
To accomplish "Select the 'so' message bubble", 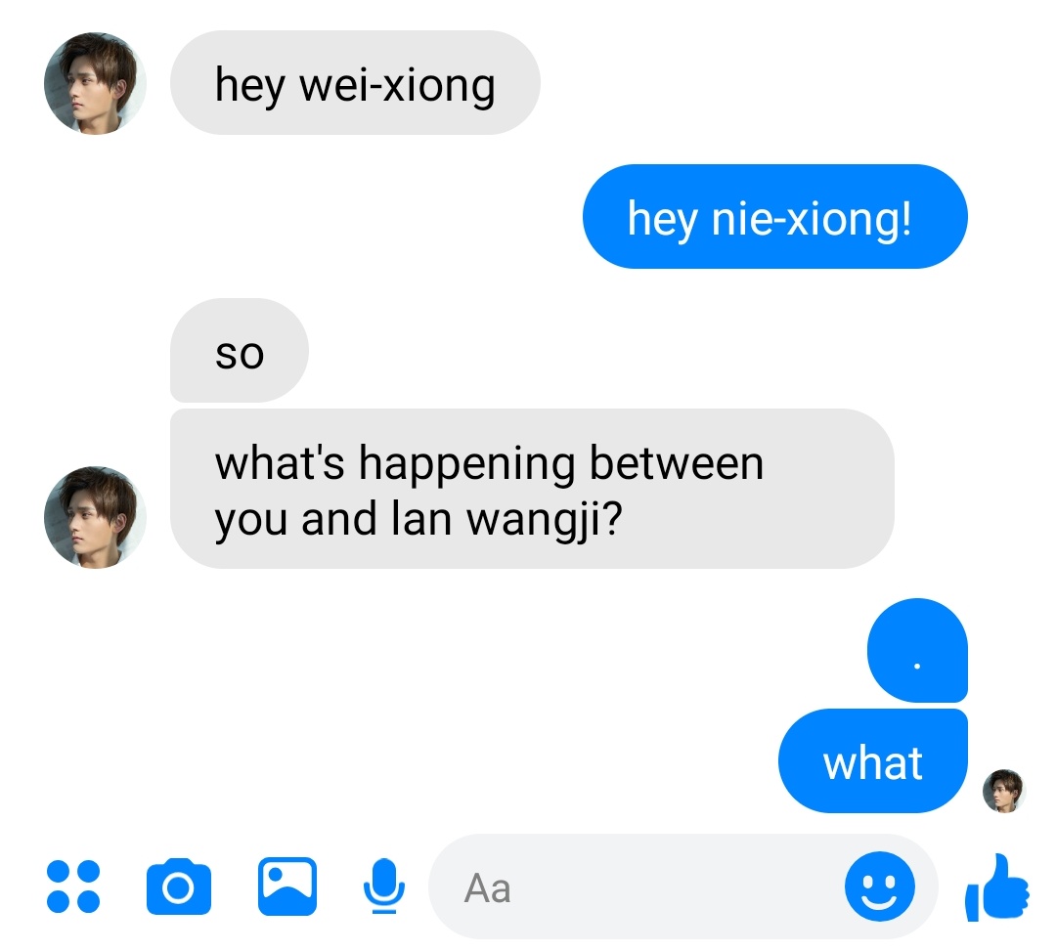I will [240, 350].
